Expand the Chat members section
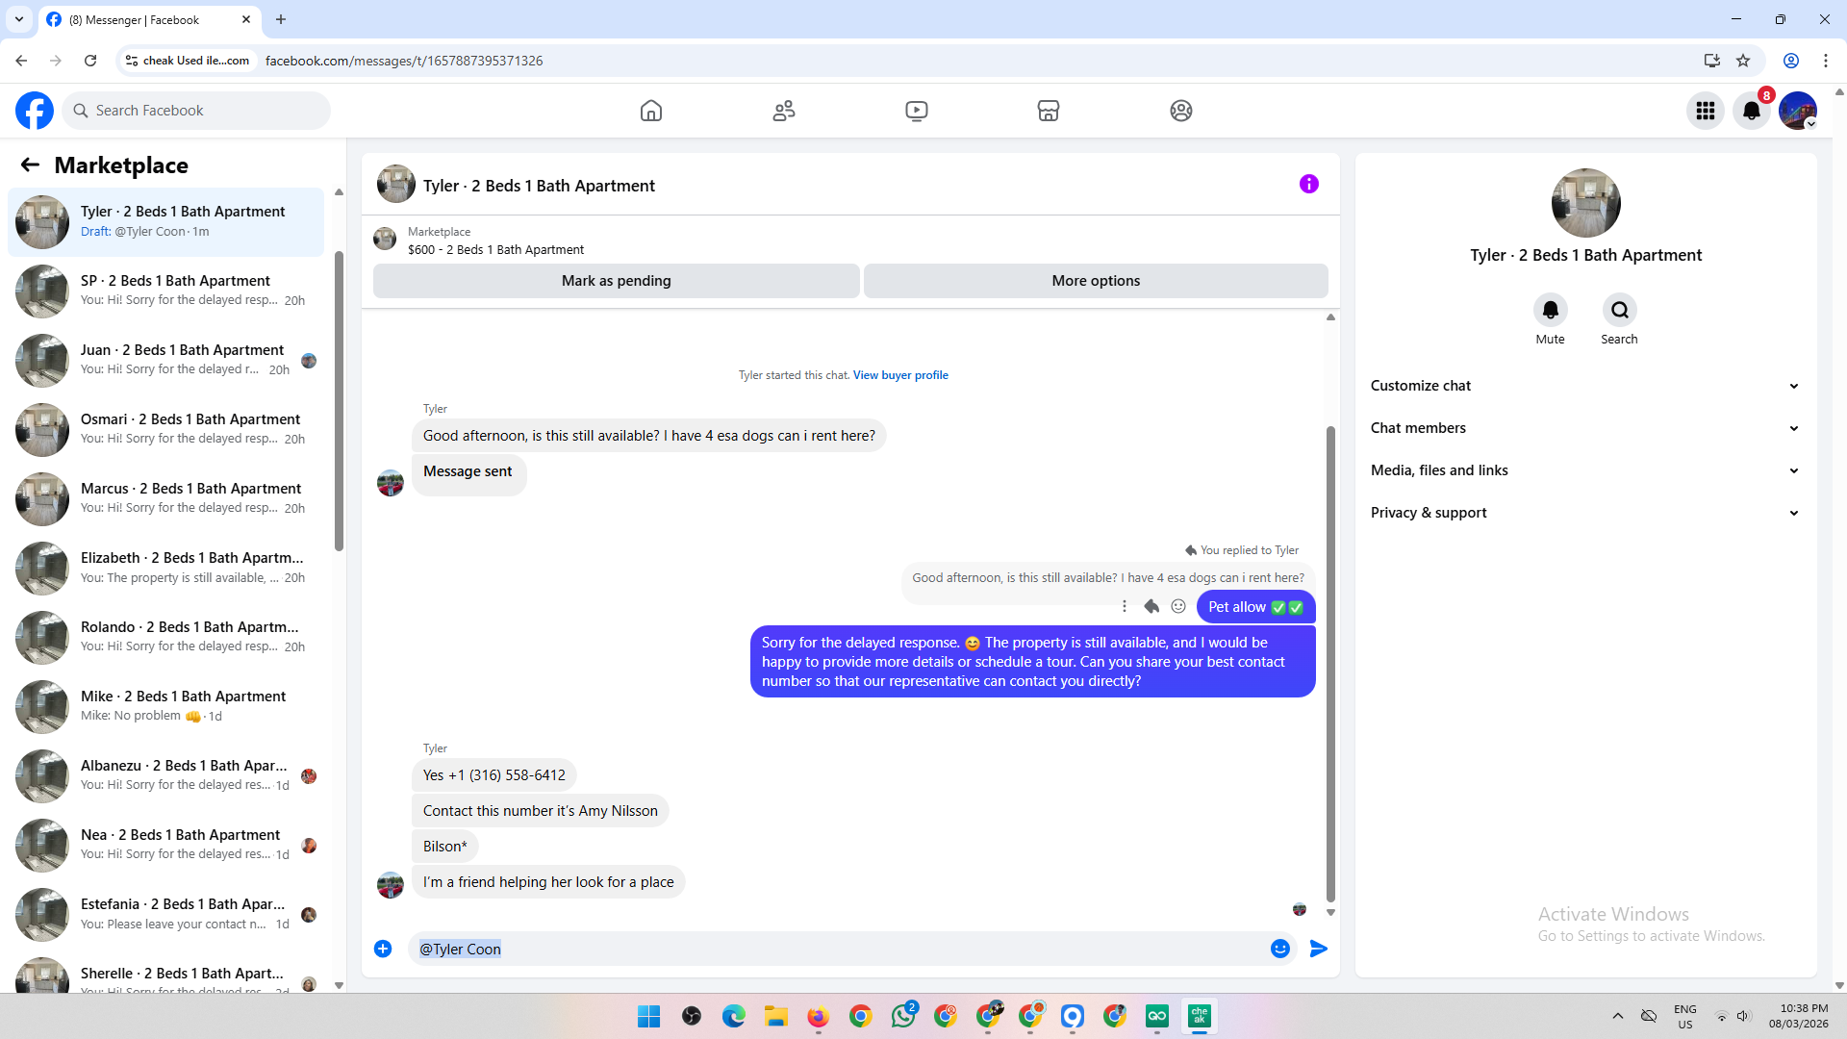This screenshot has height=1039, width=1847. (x=1584, y=428)
